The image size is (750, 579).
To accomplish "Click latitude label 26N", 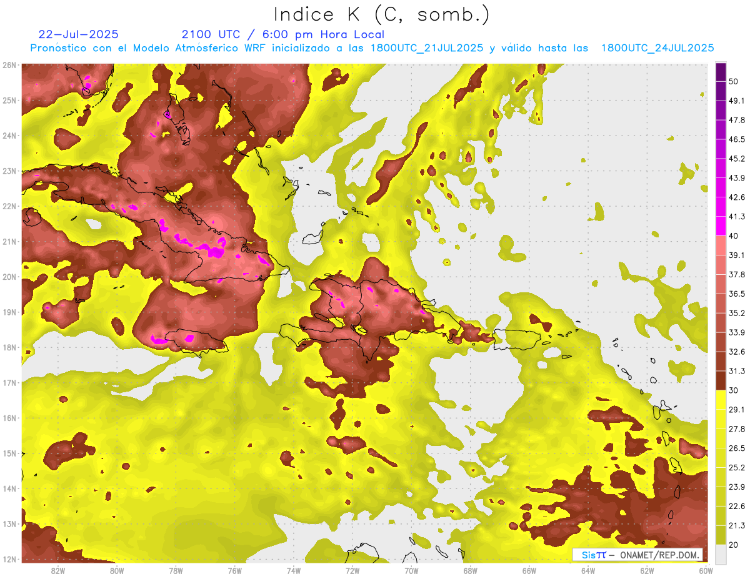I will [x=9, y=65].
